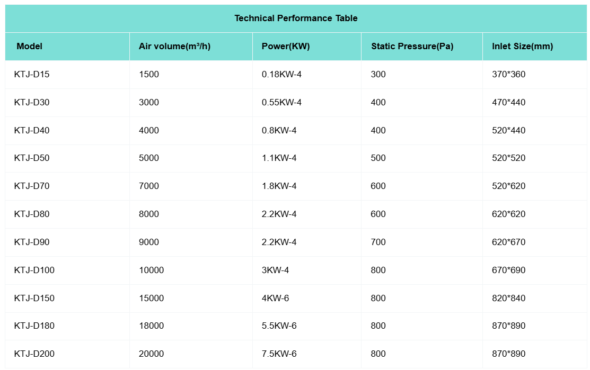
Task: Click the Technical Performance Table title
Action: [x=296, y=19]
